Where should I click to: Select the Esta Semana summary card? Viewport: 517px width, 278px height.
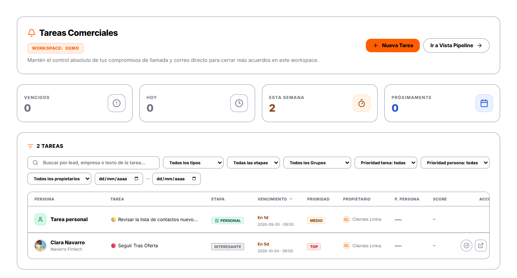coord(320,103)
